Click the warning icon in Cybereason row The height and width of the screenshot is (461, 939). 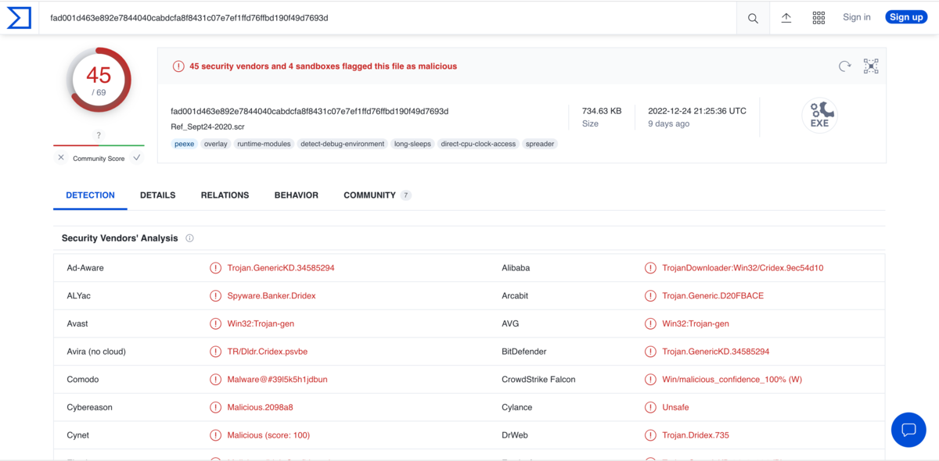coord(215,407)
